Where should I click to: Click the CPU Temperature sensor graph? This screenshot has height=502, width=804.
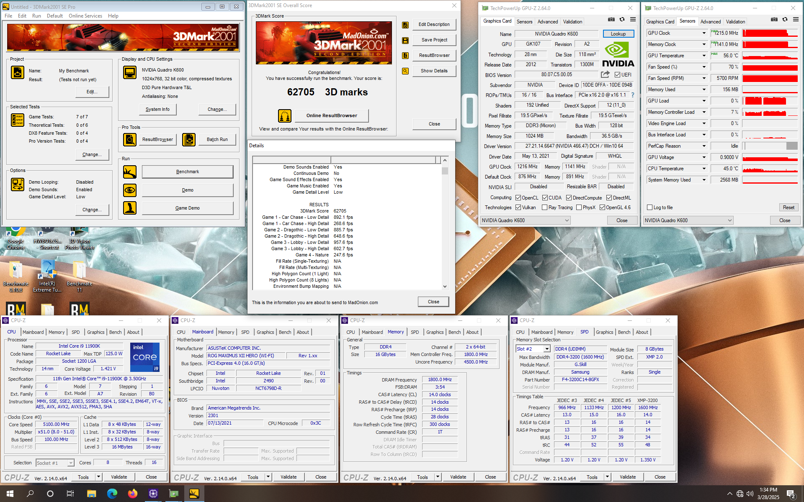pyautogui.click(x=770, y=169)
